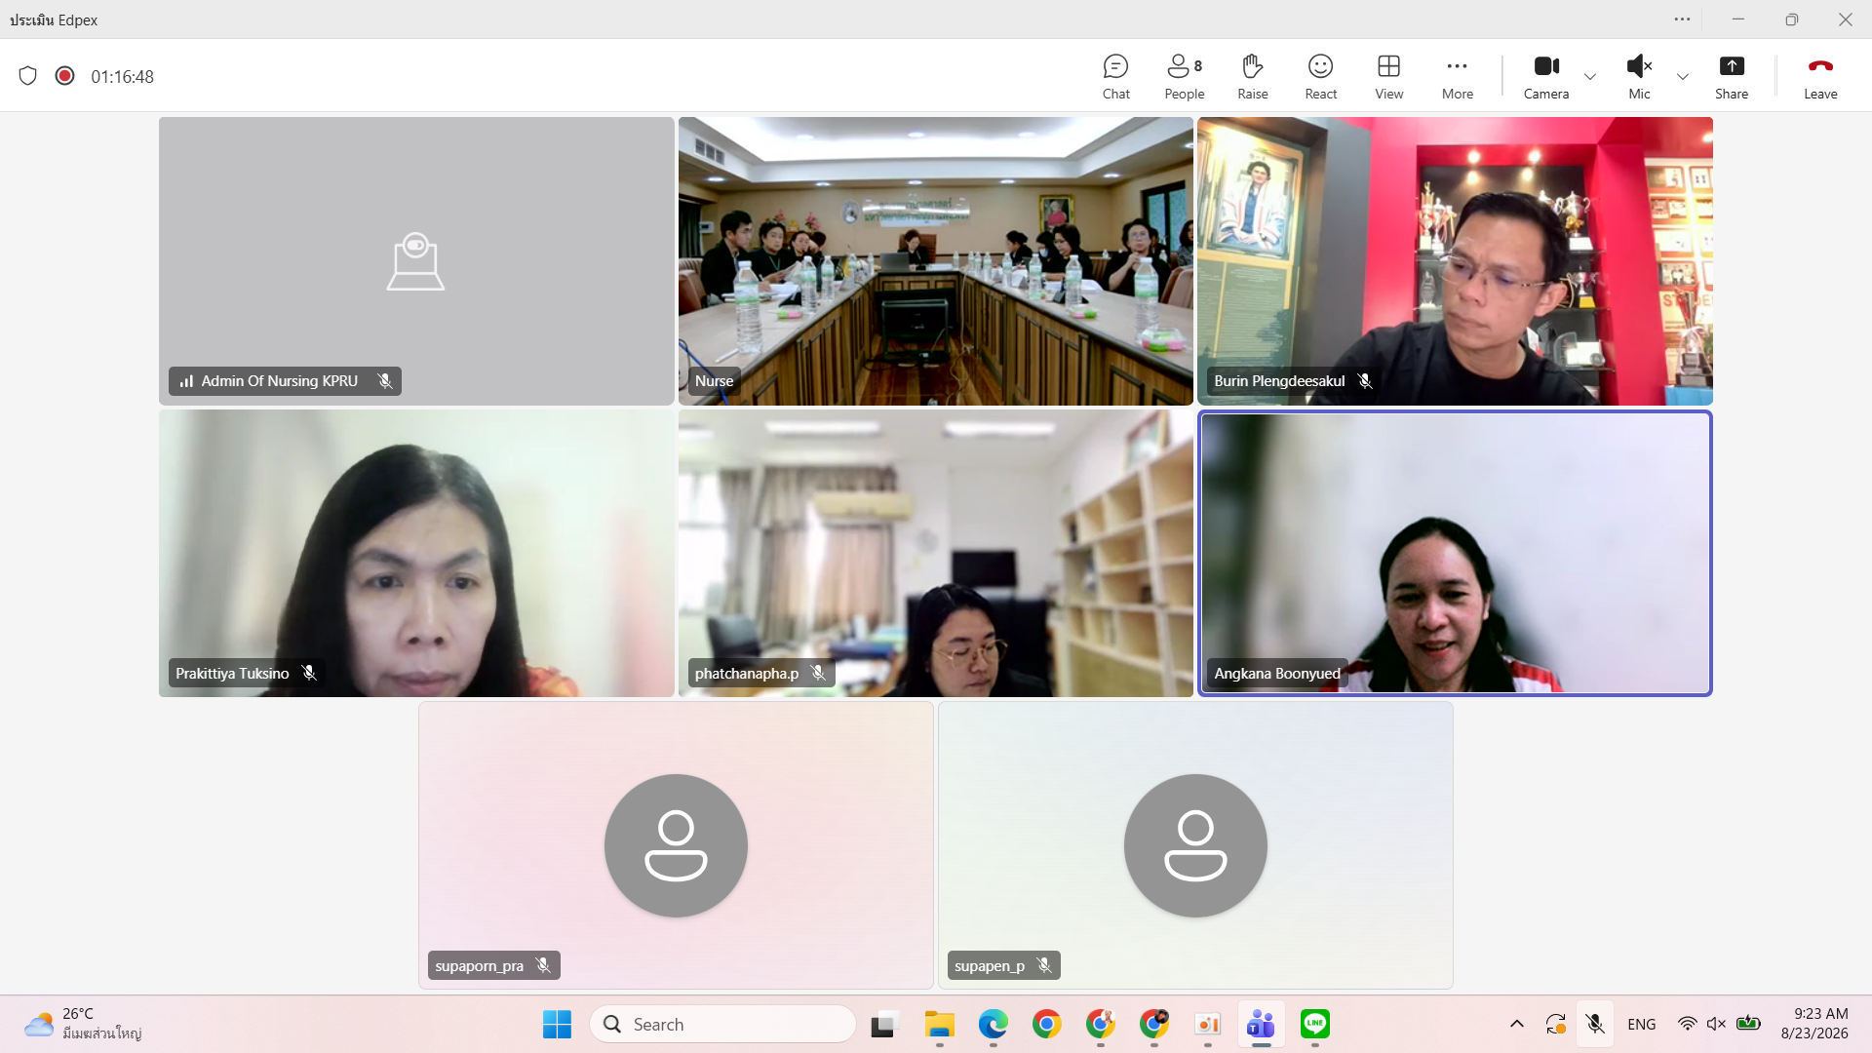Click the battery status tray icon
The height and width of the screenshot is (1053, 1872).
tap(1748, 1024)
